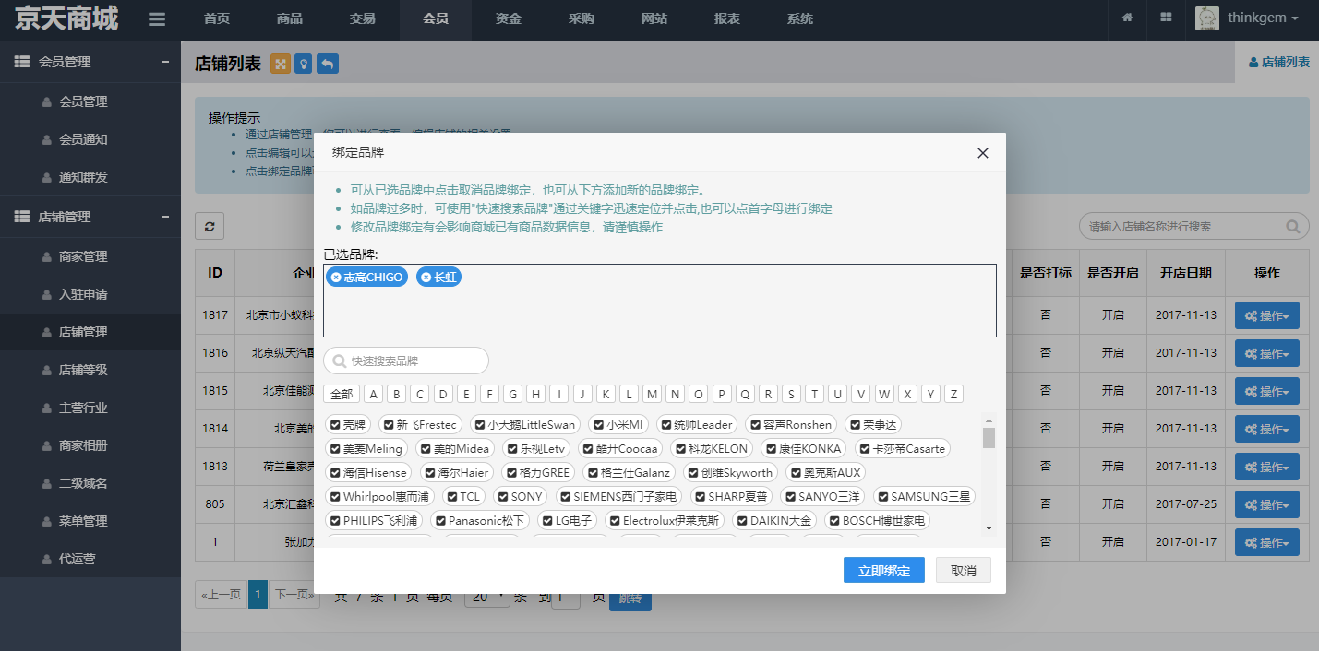Screen dimensions: 1319x651
Task: Focus the 快速搜索品牌 search field
Action: click(x=406, y=361)
